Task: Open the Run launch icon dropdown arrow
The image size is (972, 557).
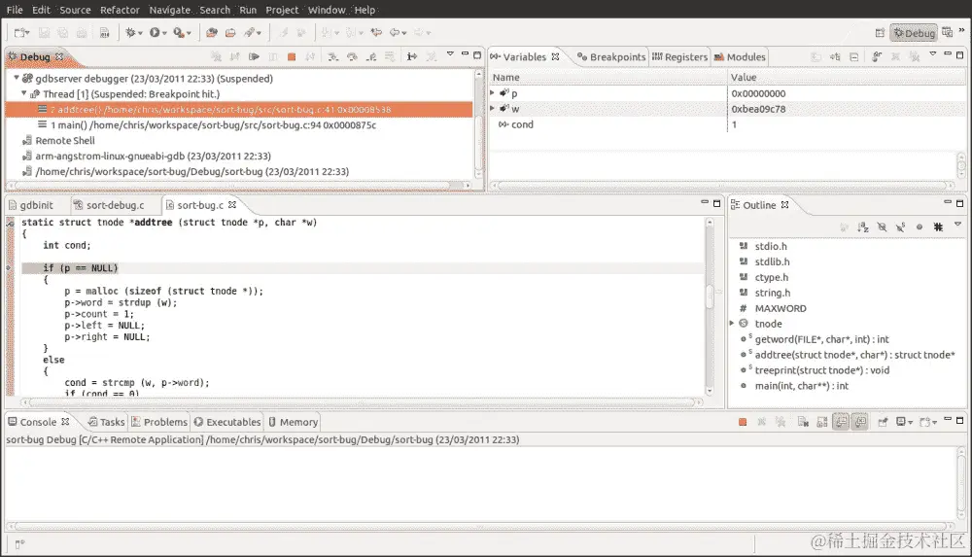Action: pyautogui.click(x=165, y=33)
